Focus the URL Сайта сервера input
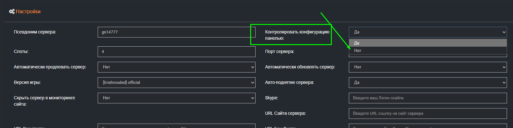Viewport: 513px width, 128px height. click(x=428, y=113)
